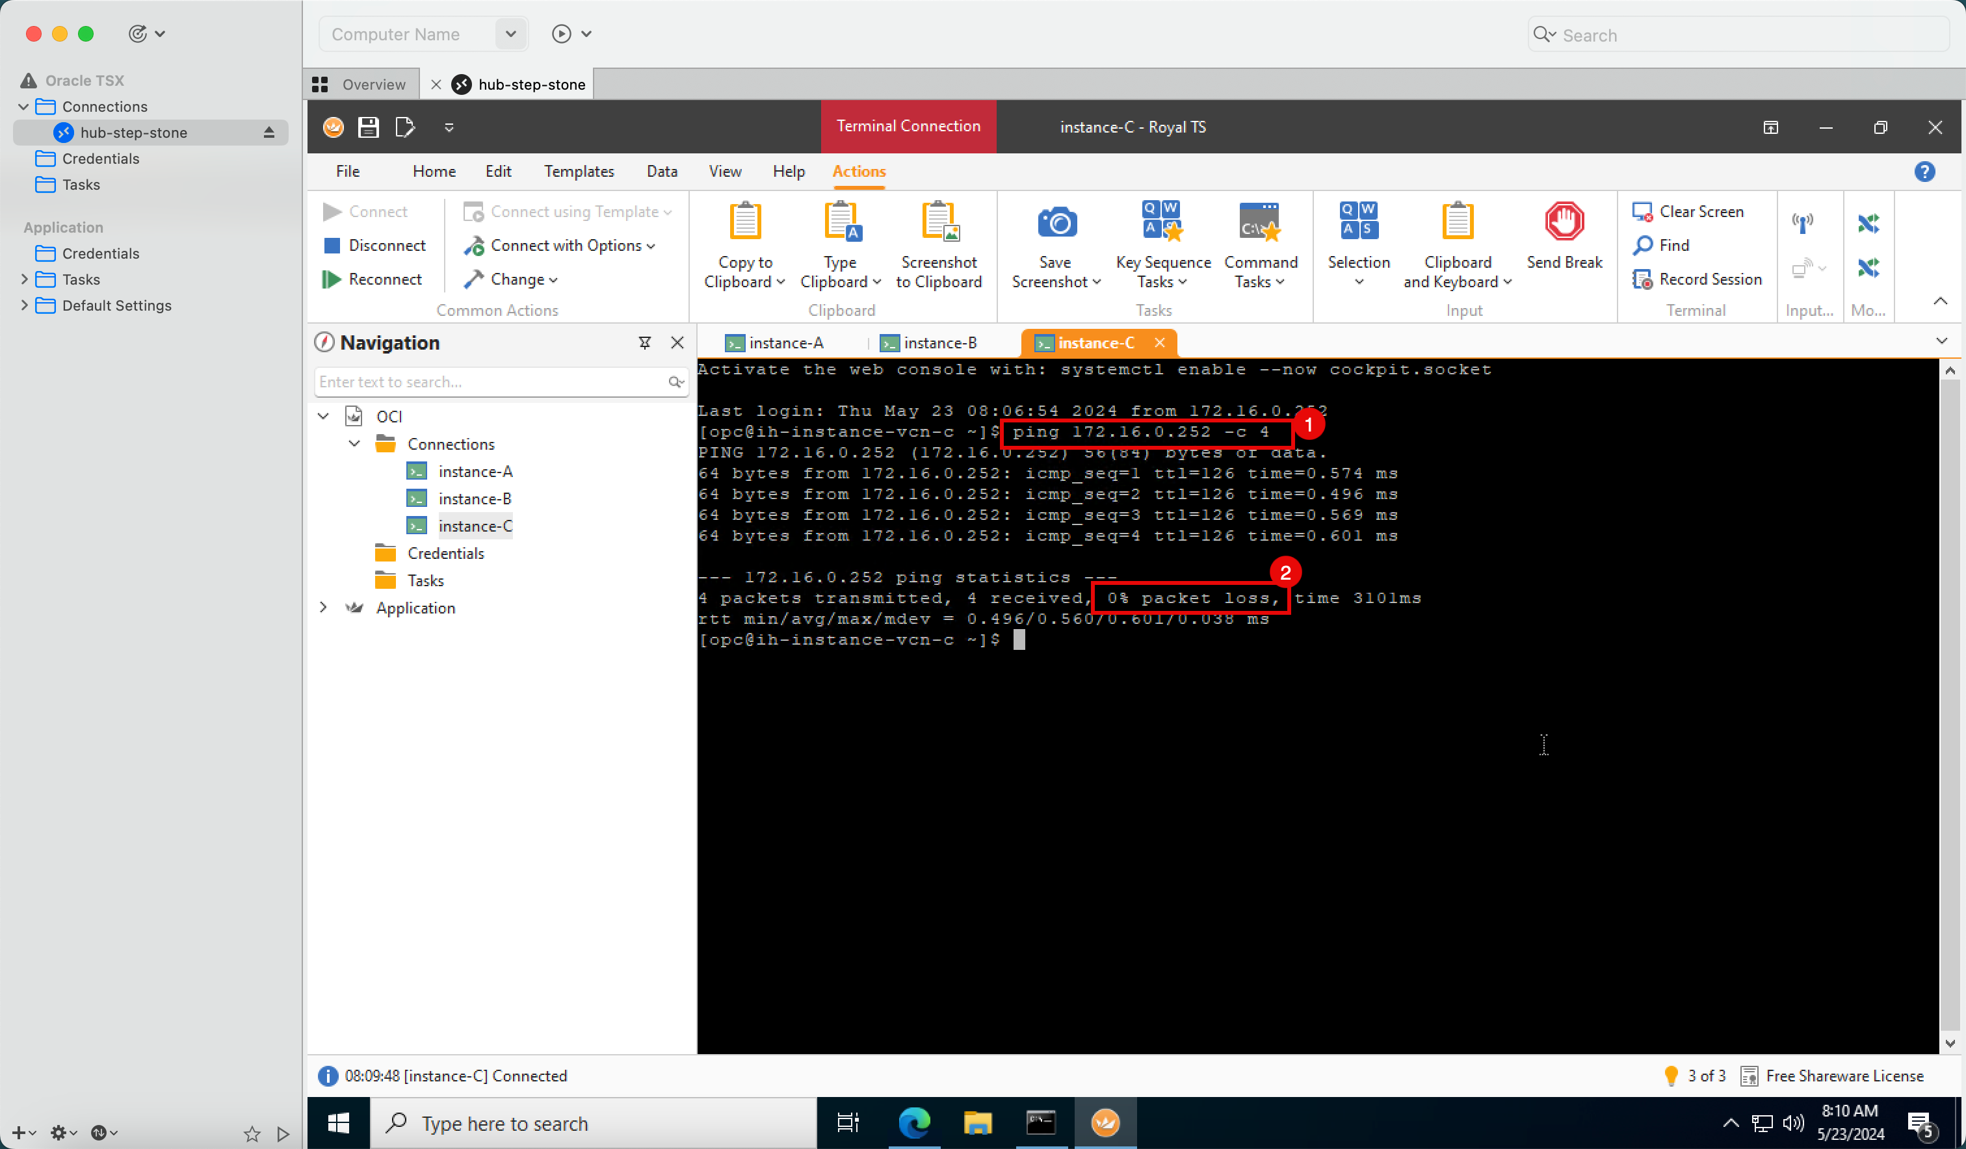Click the Disconnect button
The image size is (1966, 1149).
pos(383,245)
